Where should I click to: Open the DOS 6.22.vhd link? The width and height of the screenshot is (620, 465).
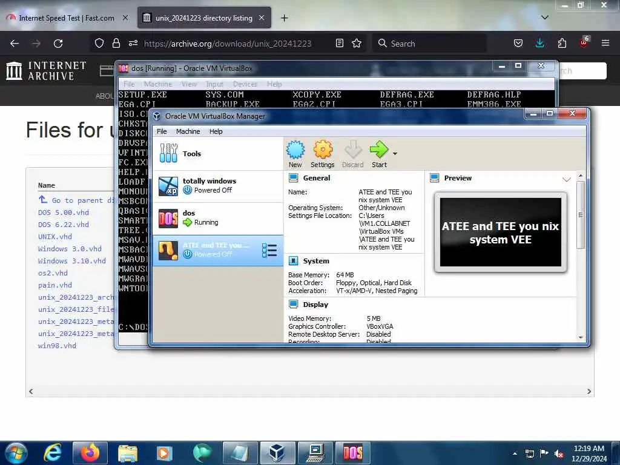(x=64, y=225)
